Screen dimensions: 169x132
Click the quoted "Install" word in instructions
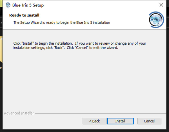coord(28,44)
